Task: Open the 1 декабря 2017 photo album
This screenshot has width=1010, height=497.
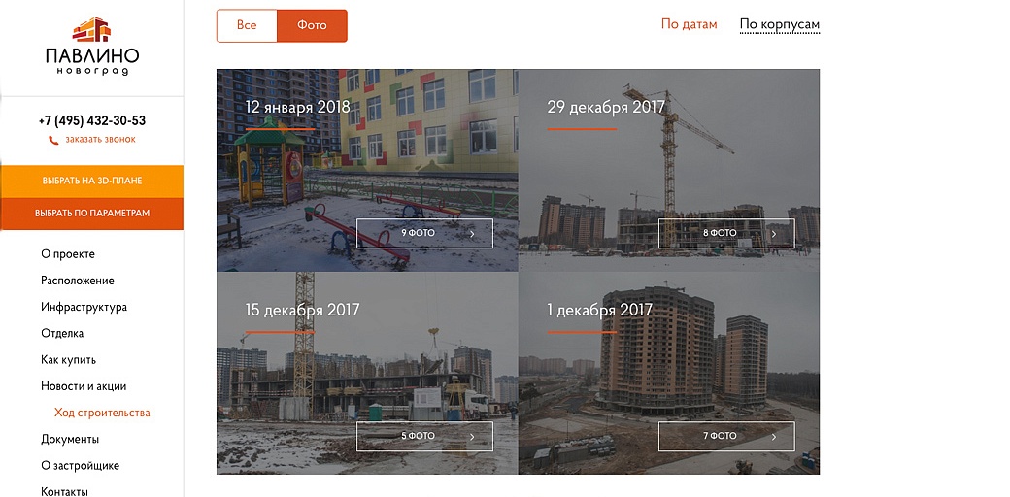Action: click(x=668, y=373)
